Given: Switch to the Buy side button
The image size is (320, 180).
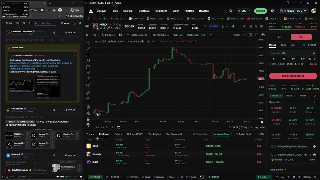Looking at the screenshot, I should (x=280, y=37).
